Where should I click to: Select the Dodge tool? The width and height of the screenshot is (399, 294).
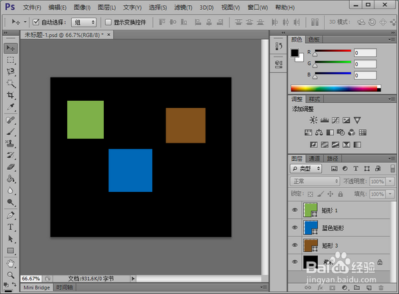point(11,202)
